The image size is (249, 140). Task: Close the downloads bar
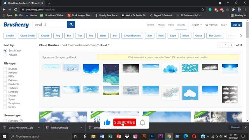click(x=245, y=128)
